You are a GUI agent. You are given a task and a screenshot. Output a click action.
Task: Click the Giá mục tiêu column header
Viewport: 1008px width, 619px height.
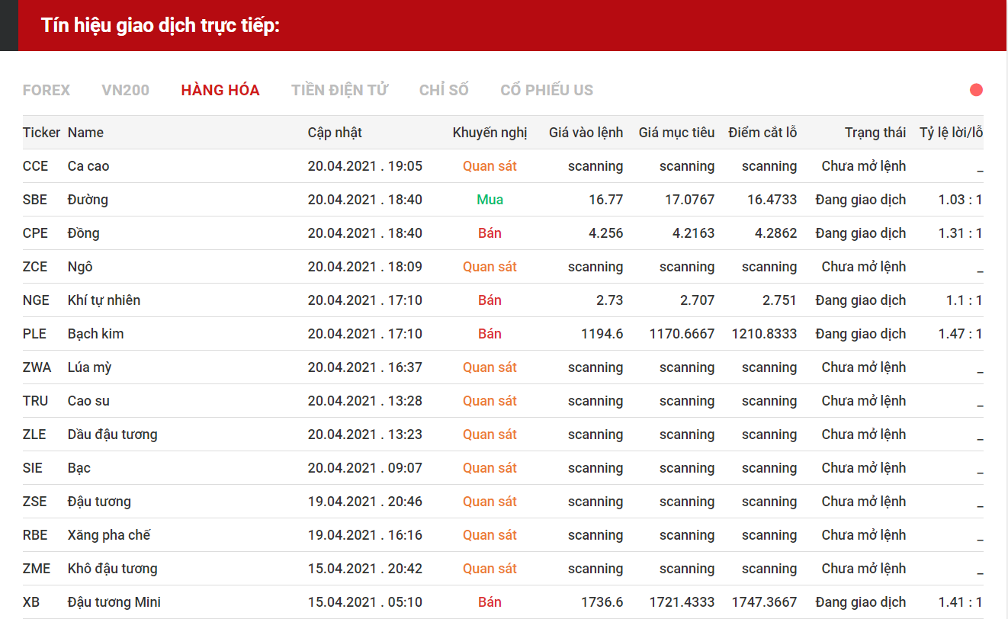pyautogui.click(x=676, y=133)
